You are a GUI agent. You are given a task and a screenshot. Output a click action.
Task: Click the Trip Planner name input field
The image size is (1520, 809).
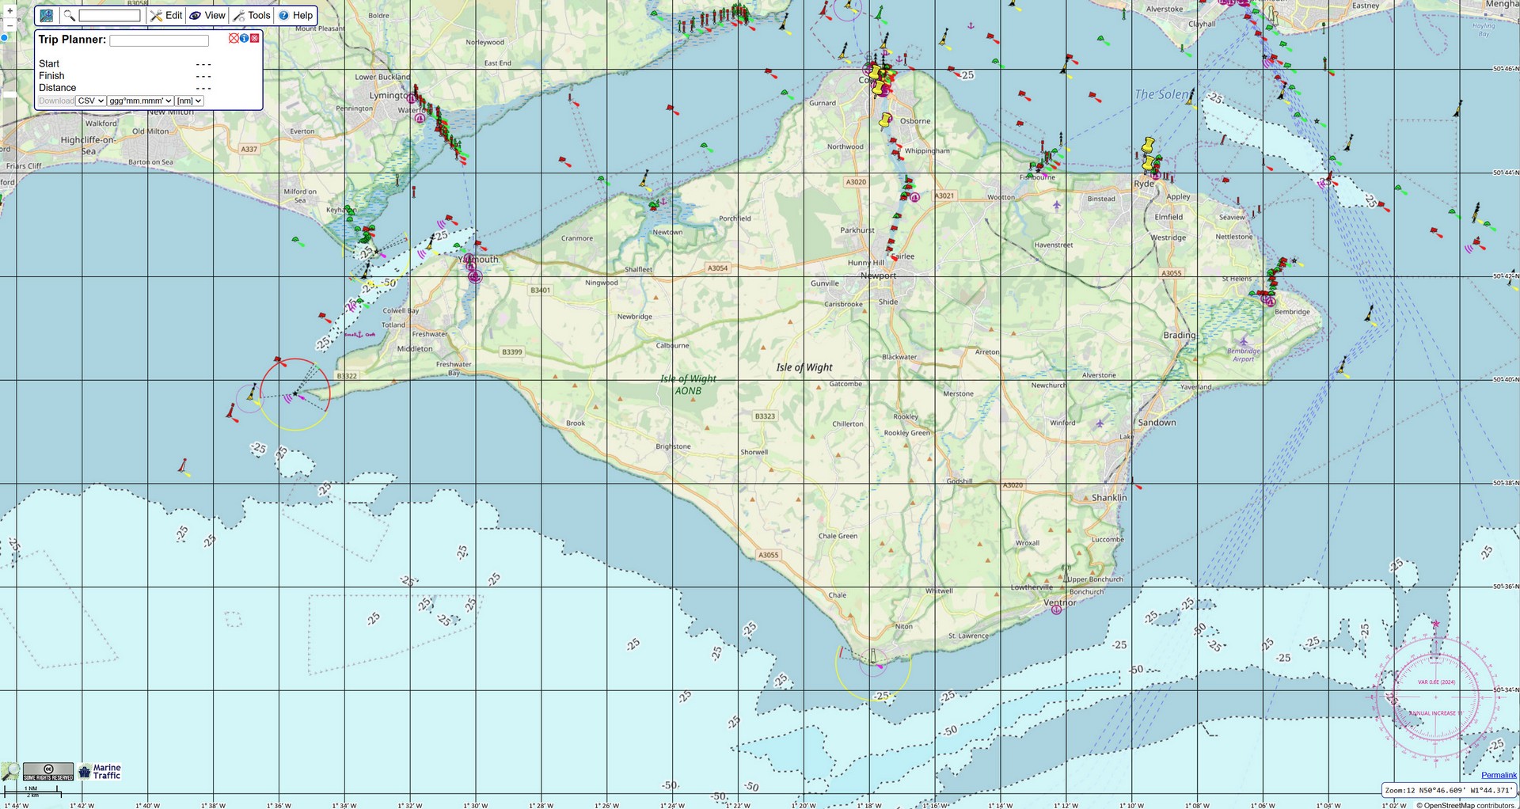click(159, 40)
